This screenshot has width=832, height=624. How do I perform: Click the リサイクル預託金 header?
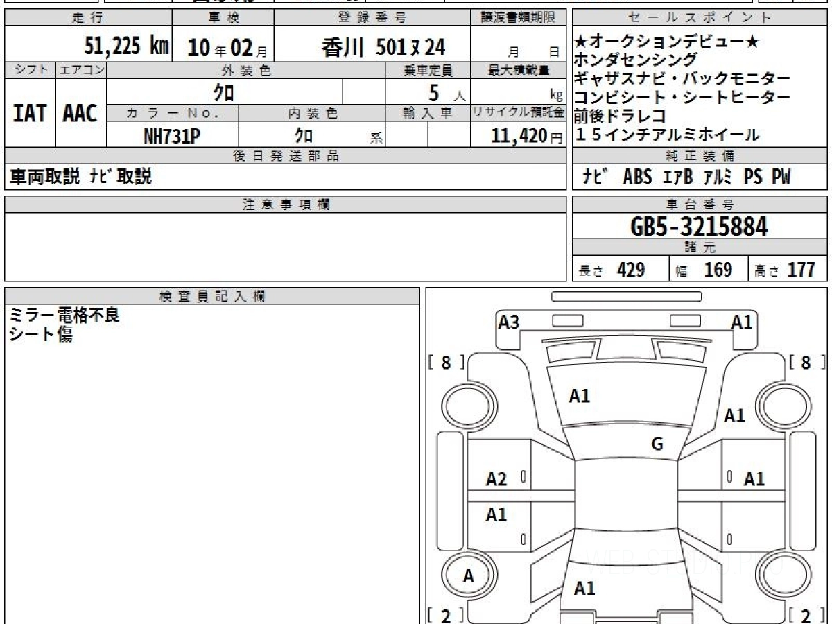(x=518, y=113)
